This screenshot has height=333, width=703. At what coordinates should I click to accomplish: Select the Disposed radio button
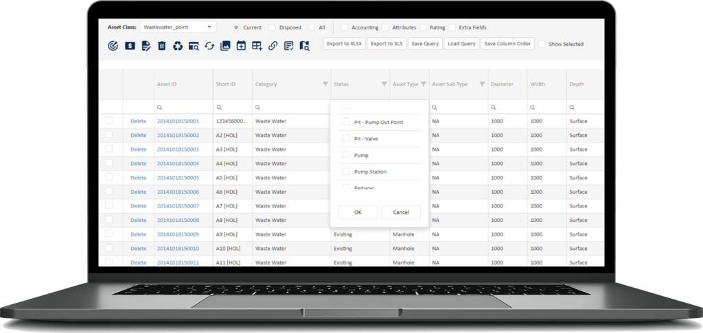(272, 27)
